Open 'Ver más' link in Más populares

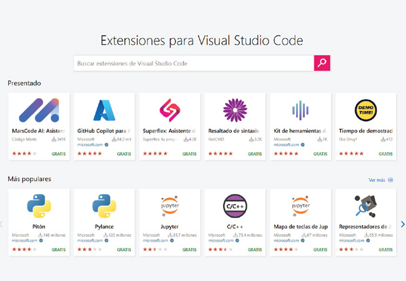[x=377, y=180]
